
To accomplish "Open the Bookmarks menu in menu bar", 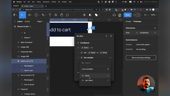I will [x=46, y=2].
